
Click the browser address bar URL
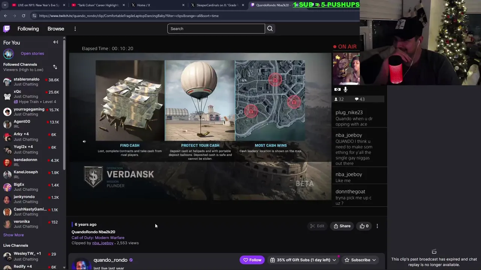[x=129, y=16]
